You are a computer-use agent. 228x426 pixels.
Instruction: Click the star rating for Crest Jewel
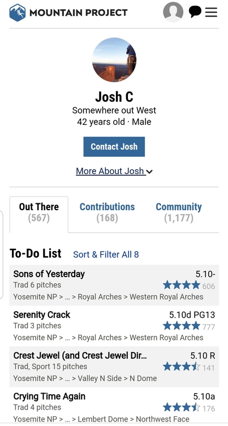[182, 367]
